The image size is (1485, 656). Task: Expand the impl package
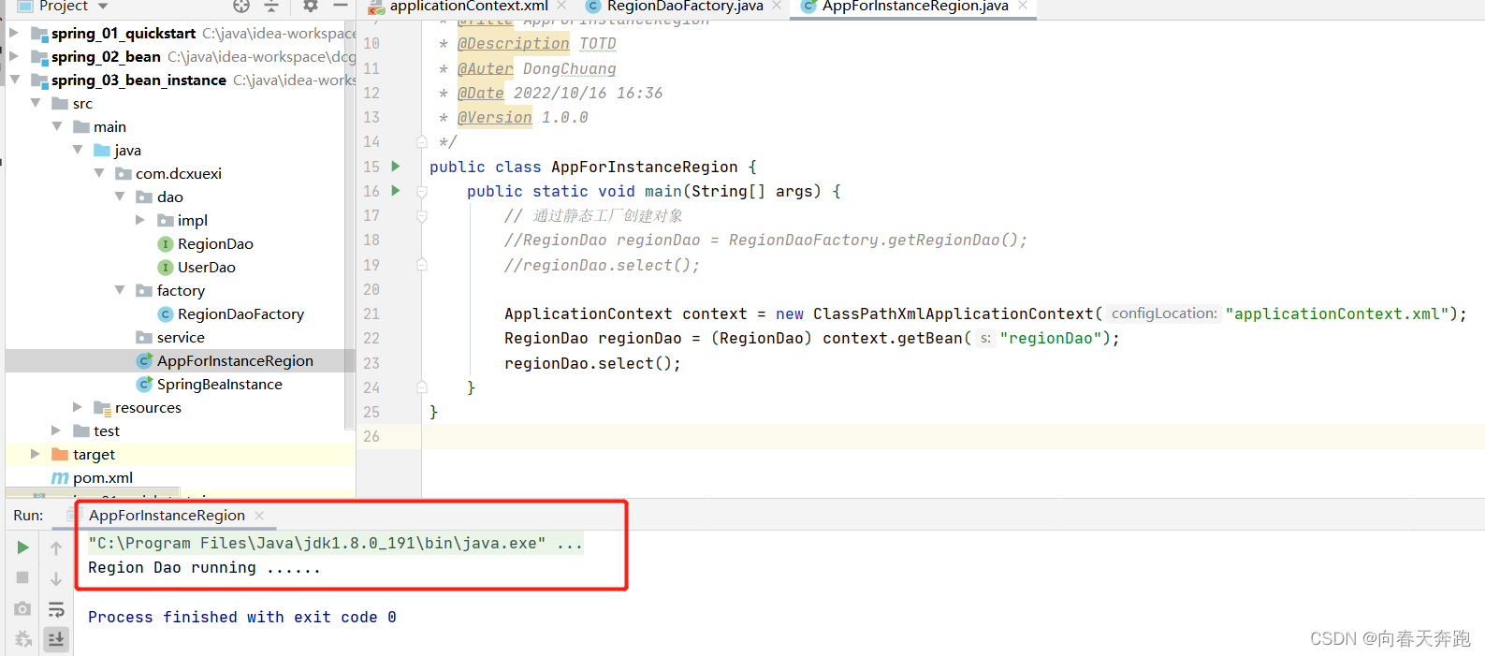pyautogui.click(x=140, y=220)
